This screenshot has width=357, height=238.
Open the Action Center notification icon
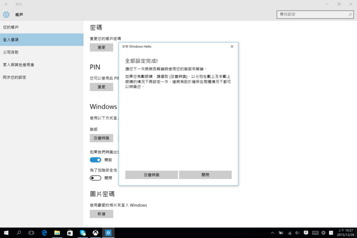(306, 233)
